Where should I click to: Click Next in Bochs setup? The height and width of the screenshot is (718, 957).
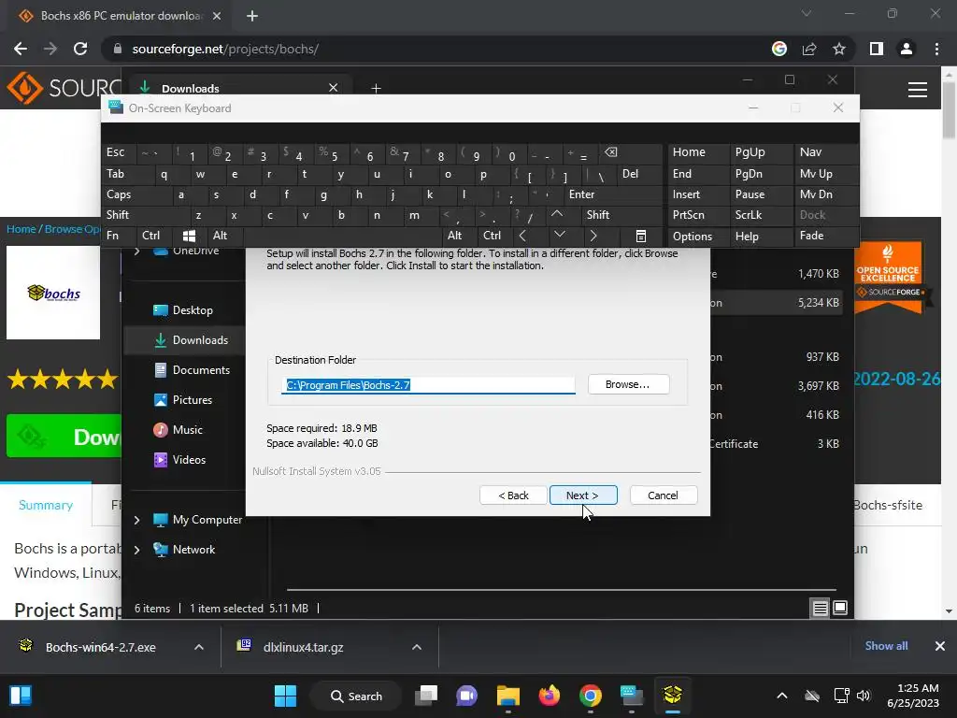[x=583, y=495]
